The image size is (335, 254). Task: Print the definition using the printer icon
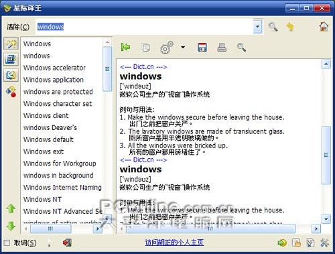coord(222,48)
